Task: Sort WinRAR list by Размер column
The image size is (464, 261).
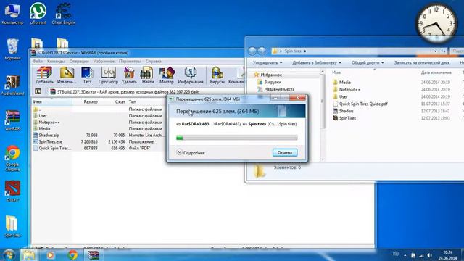Action: 91,101
